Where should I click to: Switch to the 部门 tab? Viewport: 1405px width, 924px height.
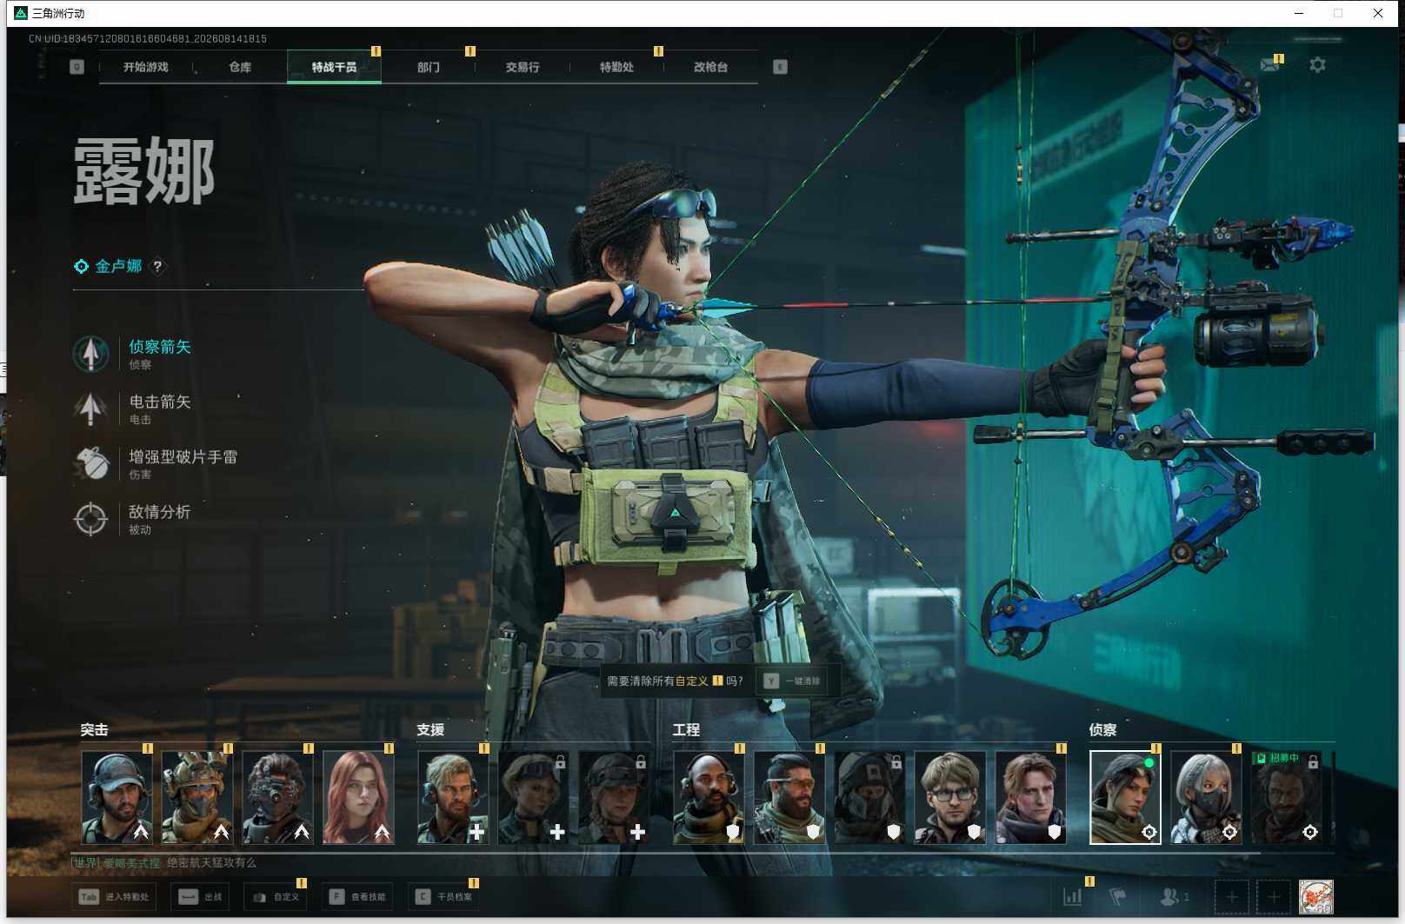428,67
